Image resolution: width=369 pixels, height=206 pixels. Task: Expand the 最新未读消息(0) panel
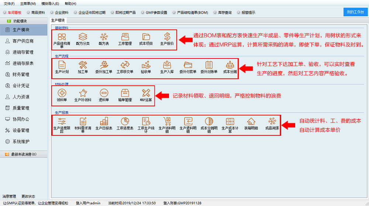pyautogui.click(x=24, y=154)
